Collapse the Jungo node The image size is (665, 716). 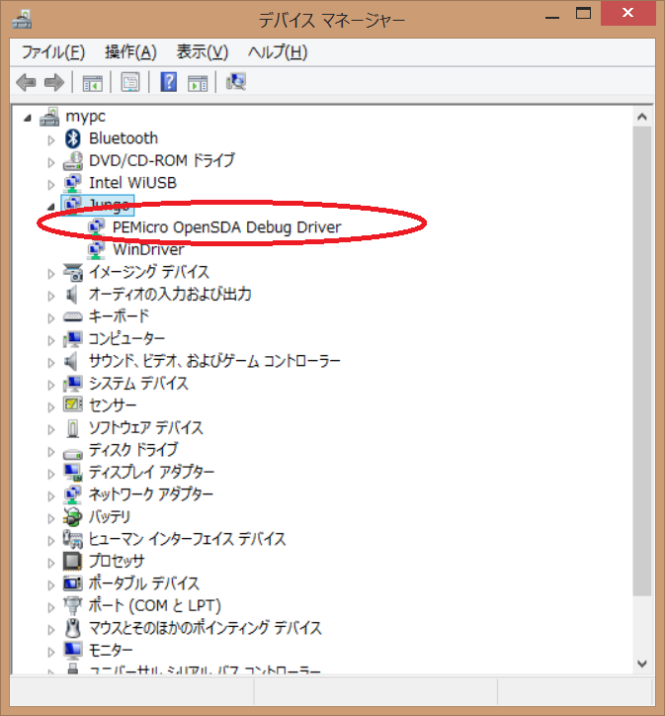(x=51, y=207)
